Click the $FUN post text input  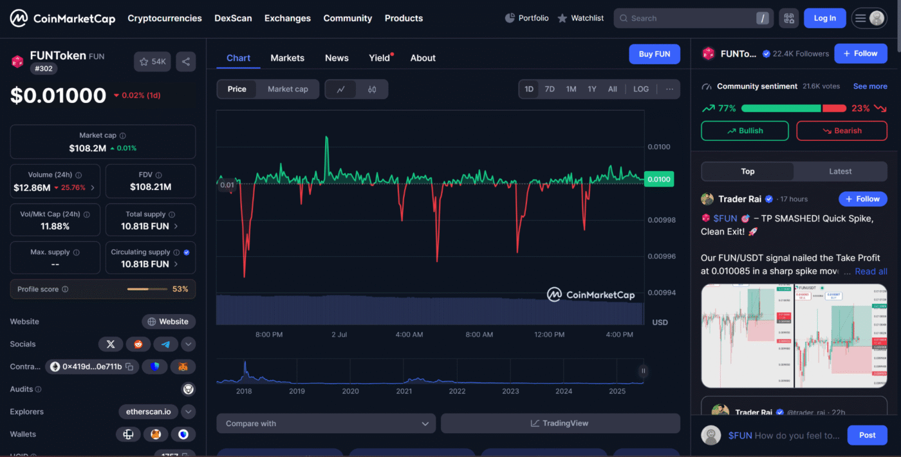coord(784,436)
